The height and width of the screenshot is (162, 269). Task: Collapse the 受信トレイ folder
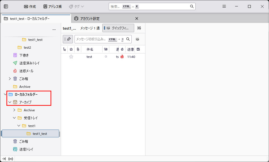click(14, 118)
